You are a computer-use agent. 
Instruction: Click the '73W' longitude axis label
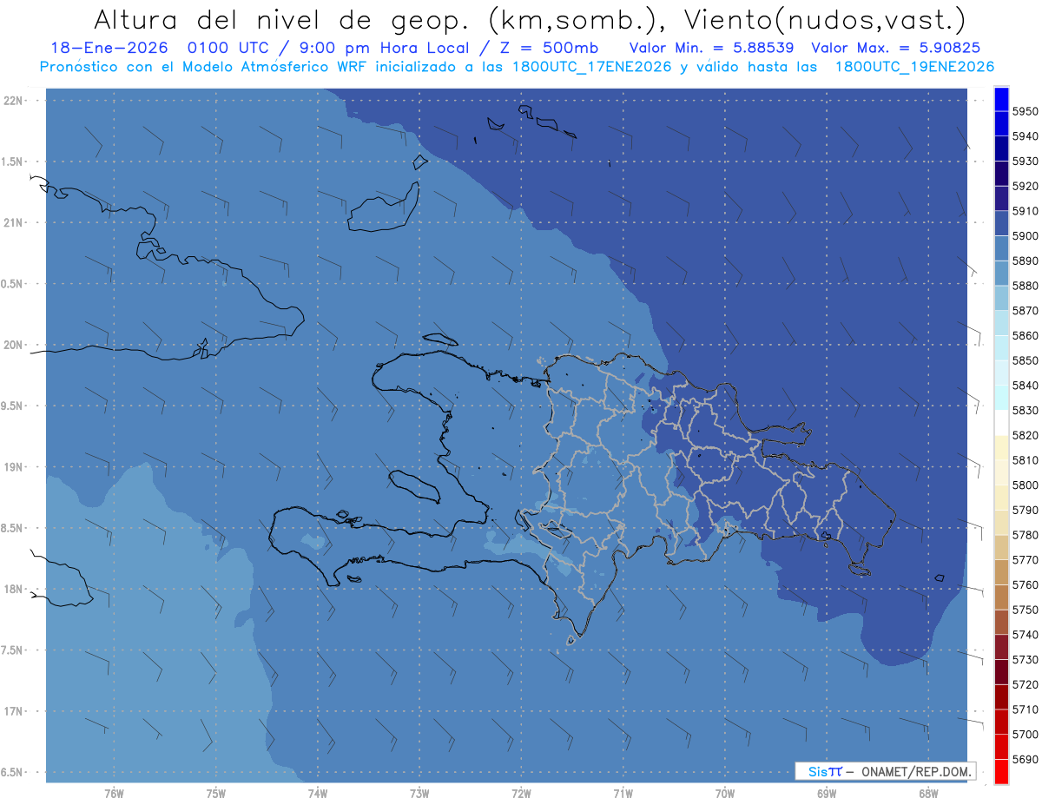pyautogui.click(x=419, y=794)
